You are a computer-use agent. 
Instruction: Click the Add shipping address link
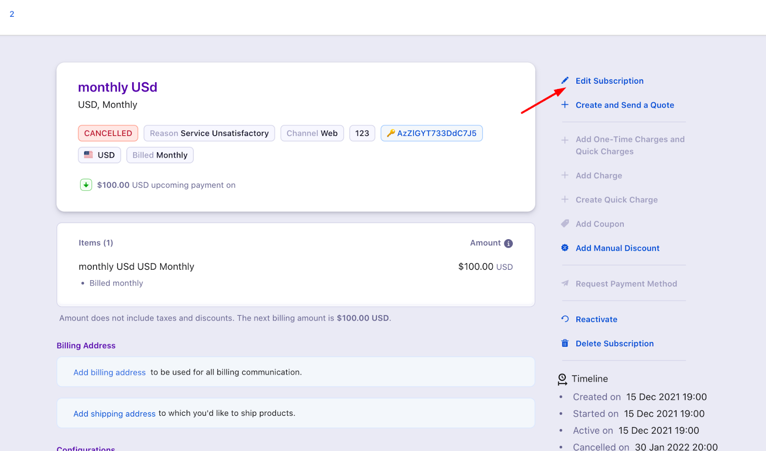point(114,413)
